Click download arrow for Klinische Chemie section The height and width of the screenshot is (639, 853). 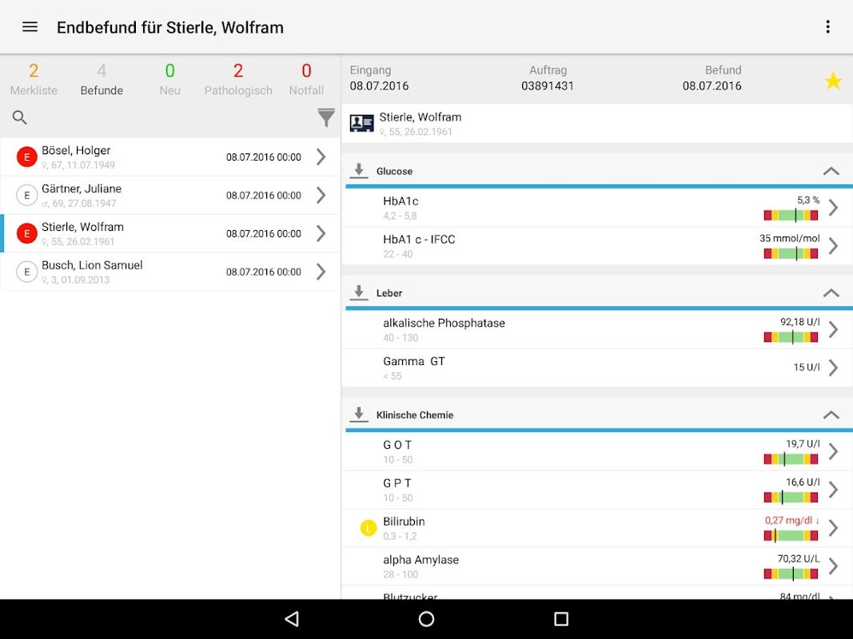pos(358,414)
